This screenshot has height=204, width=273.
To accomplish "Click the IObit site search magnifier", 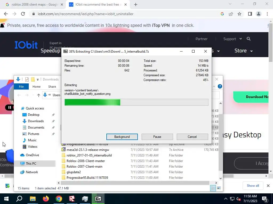I will pos(249,39).
